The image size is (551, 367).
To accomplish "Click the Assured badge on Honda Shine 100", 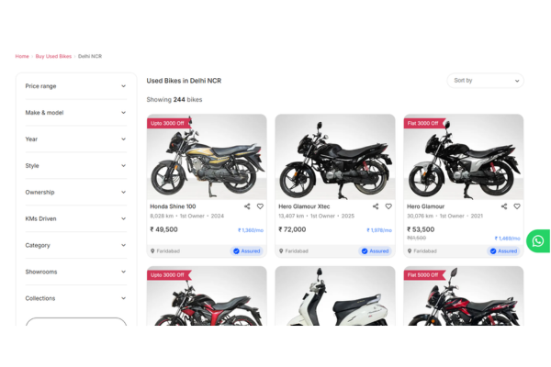I will coord(247,251).
